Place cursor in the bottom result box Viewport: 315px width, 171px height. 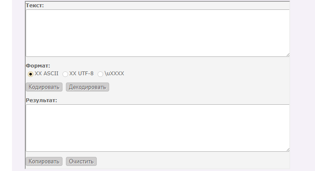(x=157, y=128)
